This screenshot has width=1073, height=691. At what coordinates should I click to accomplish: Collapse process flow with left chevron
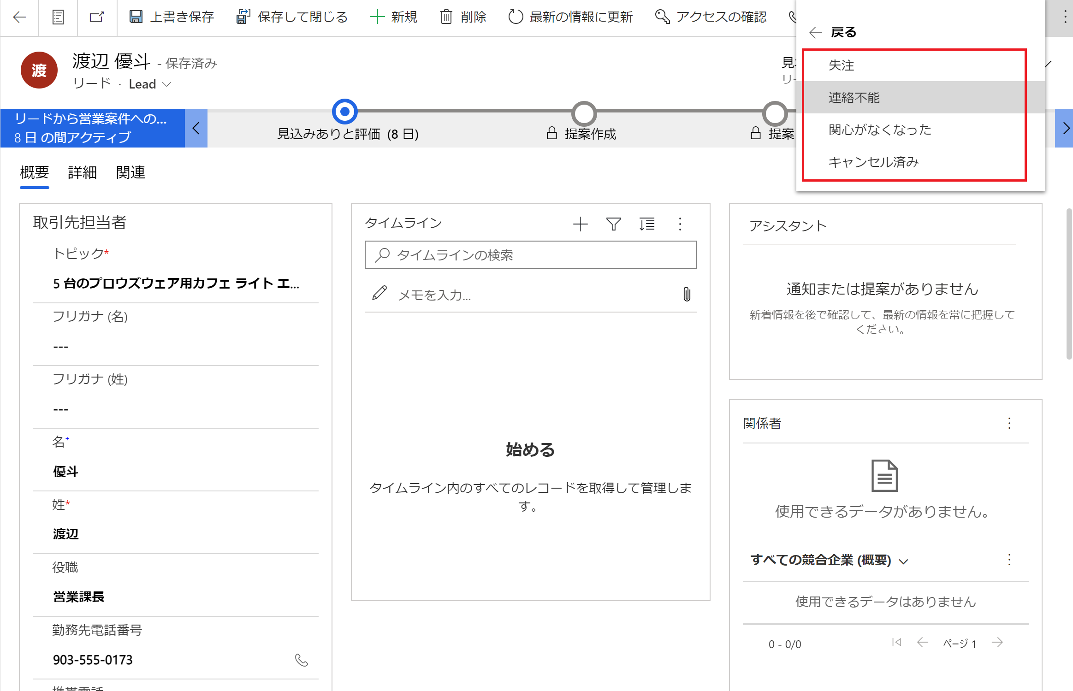(196, 128)
